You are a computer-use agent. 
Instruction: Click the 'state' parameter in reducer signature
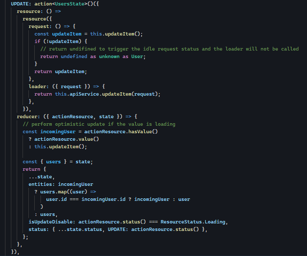[107, 117]
